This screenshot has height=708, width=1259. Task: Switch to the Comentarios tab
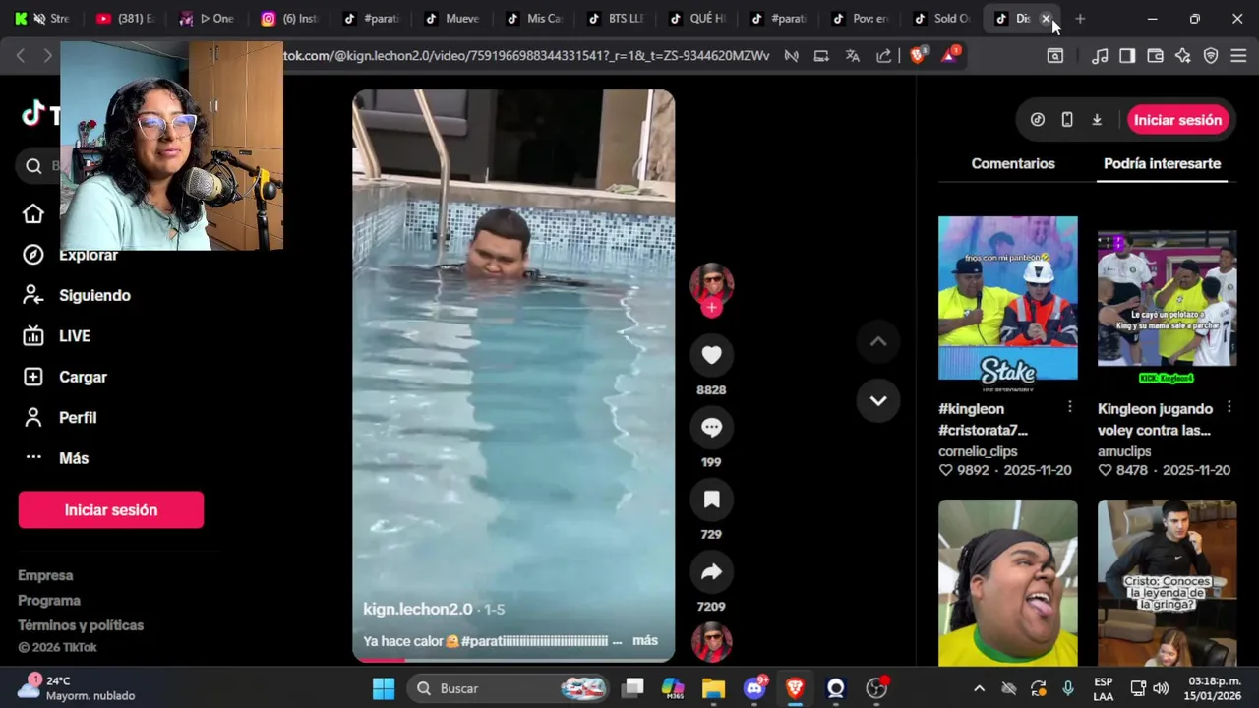click(1013, 164)
